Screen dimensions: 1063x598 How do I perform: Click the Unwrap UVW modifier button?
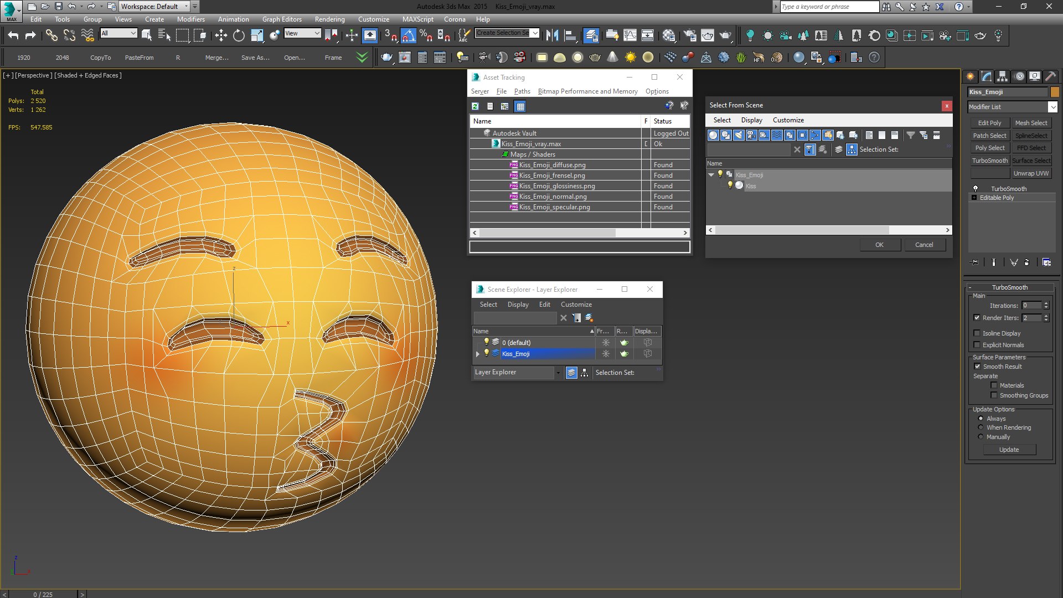click(x=1031, y=173)
